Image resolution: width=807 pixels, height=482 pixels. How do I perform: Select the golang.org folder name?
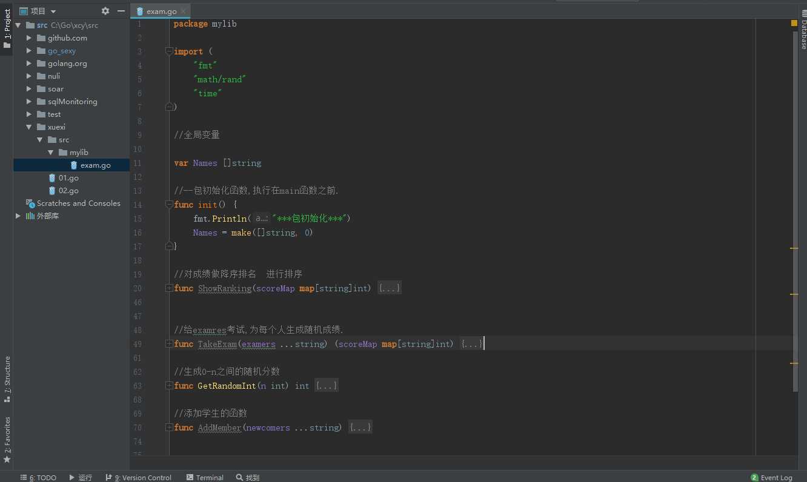67,64
